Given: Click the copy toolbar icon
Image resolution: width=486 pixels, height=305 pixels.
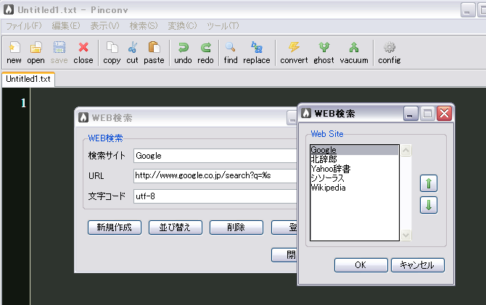Looking at the screenshot, I should point(112,48).
